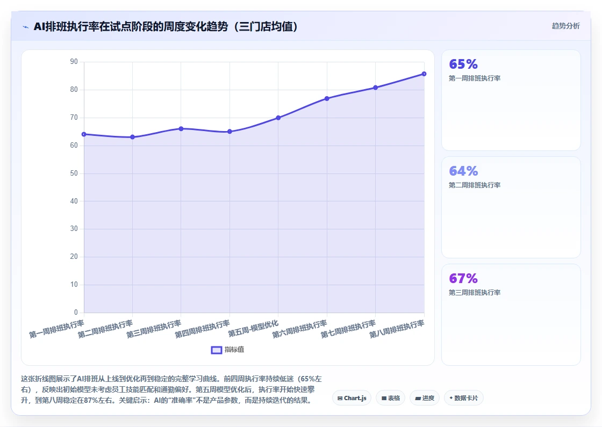Click x-axis label 第六周排班执行率

pyautogui.click(x=299, y=329)
